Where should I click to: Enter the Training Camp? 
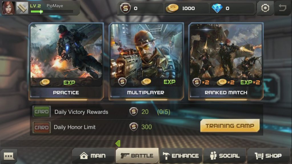230,126
